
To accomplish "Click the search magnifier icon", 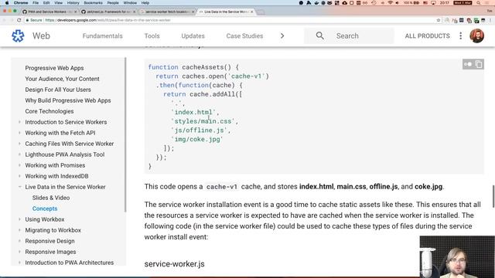I will pos(319,36).
